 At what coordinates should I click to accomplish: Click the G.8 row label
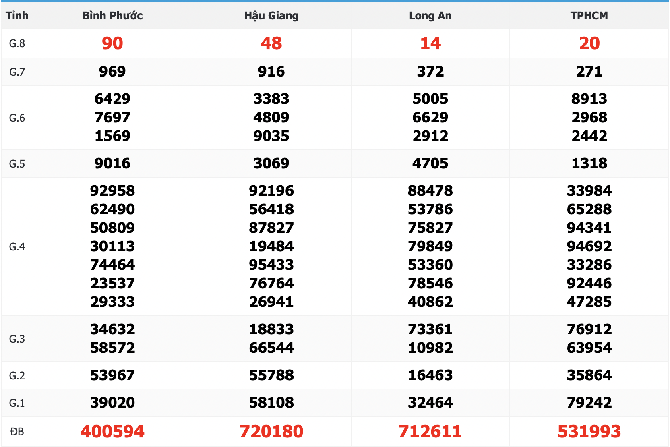(17, 43)
